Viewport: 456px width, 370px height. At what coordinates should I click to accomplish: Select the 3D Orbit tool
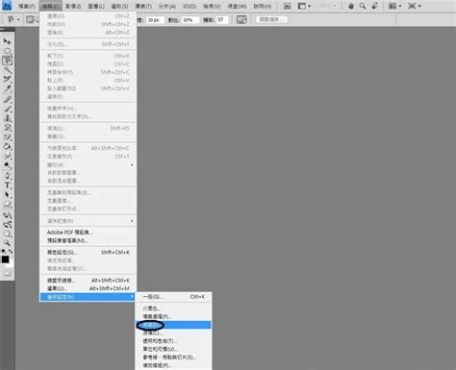point(7,224)
